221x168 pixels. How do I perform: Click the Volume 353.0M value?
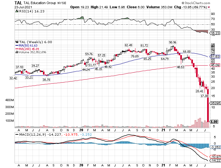[159, 7]
